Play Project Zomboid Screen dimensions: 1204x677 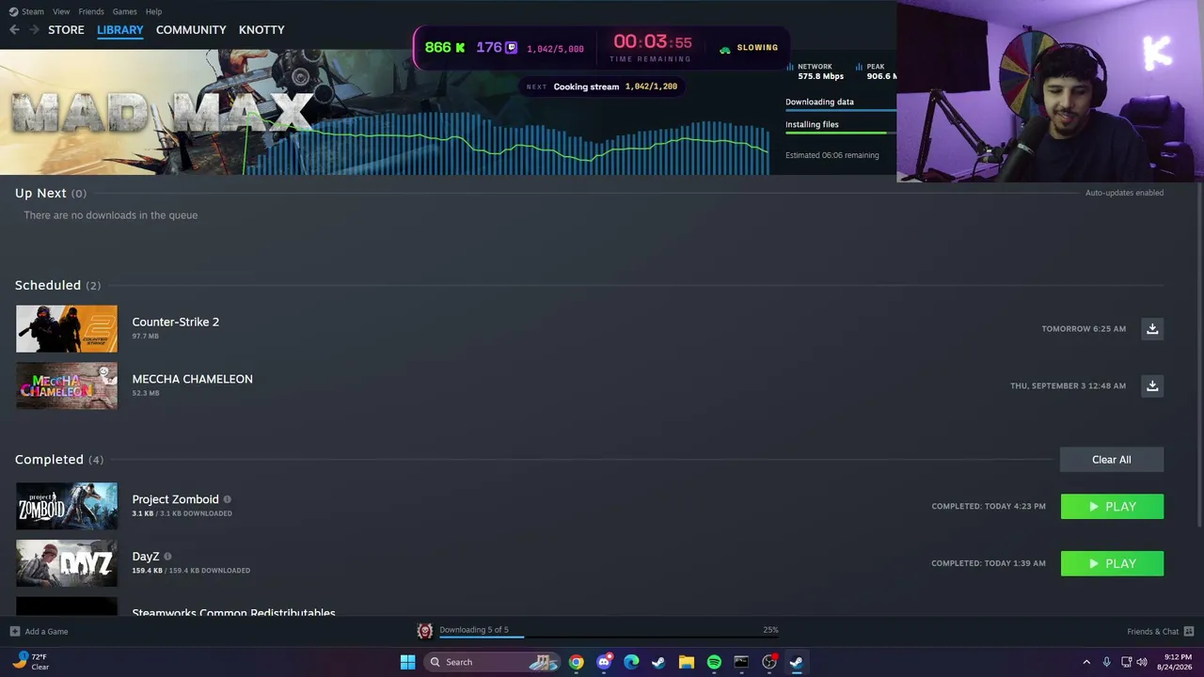click(1112, 507)
